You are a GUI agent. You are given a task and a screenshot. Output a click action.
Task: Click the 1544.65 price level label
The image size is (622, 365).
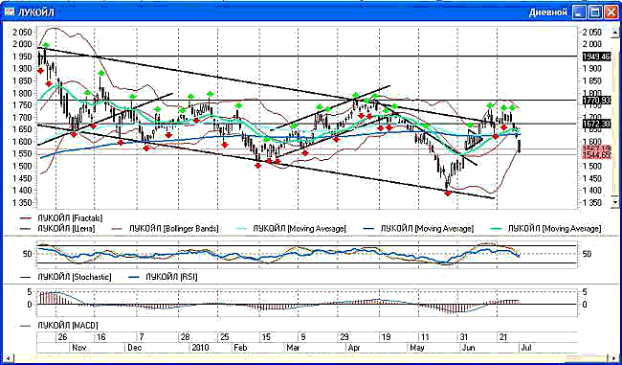(596, 155)
